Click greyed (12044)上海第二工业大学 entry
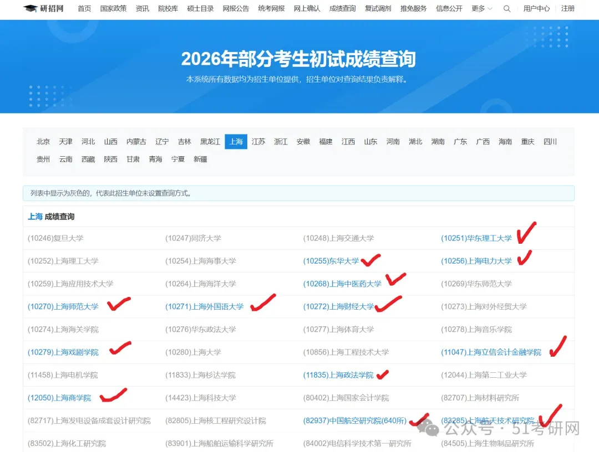The width and height of the screenshot is (599, 452). click(484, 375)
